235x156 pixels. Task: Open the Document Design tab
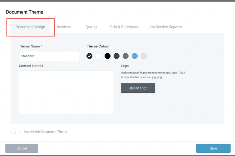[30, 27]
